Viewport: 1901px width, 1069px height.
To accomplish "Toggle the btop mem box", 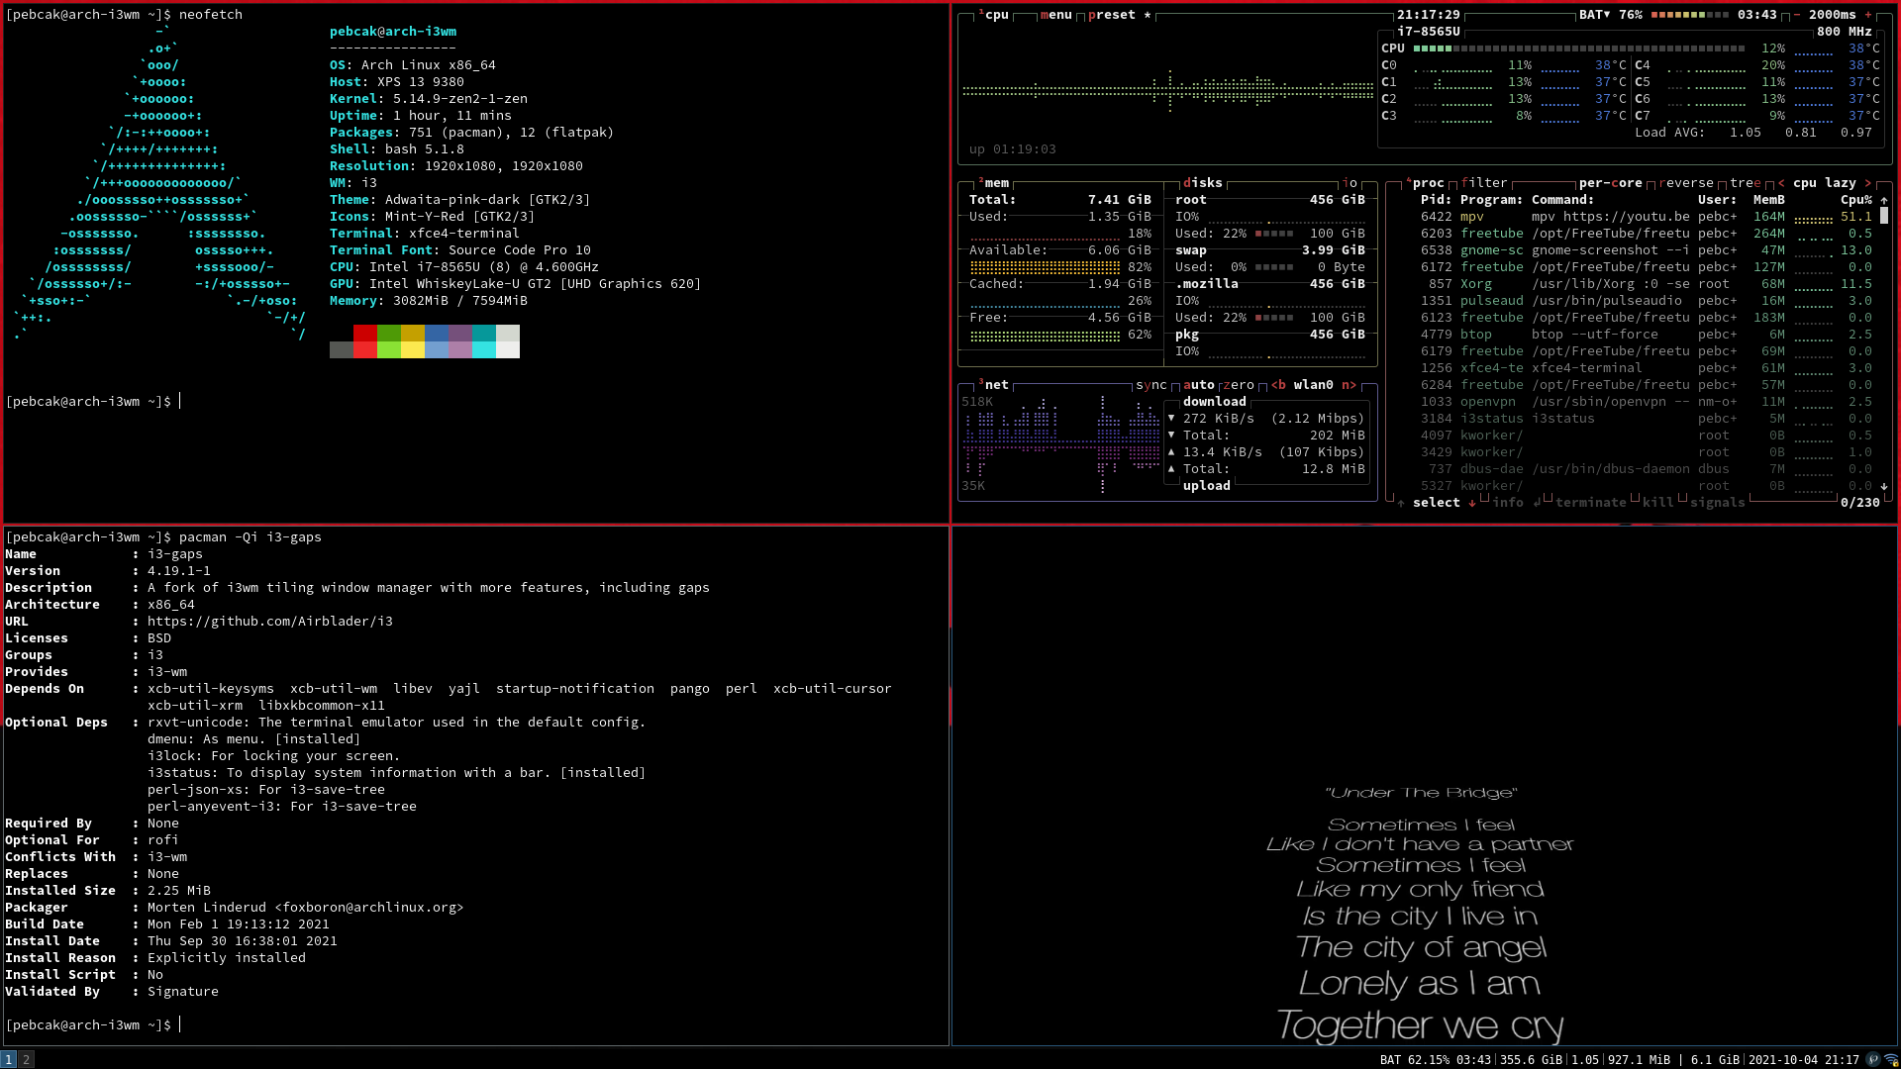I will (993, 183).
